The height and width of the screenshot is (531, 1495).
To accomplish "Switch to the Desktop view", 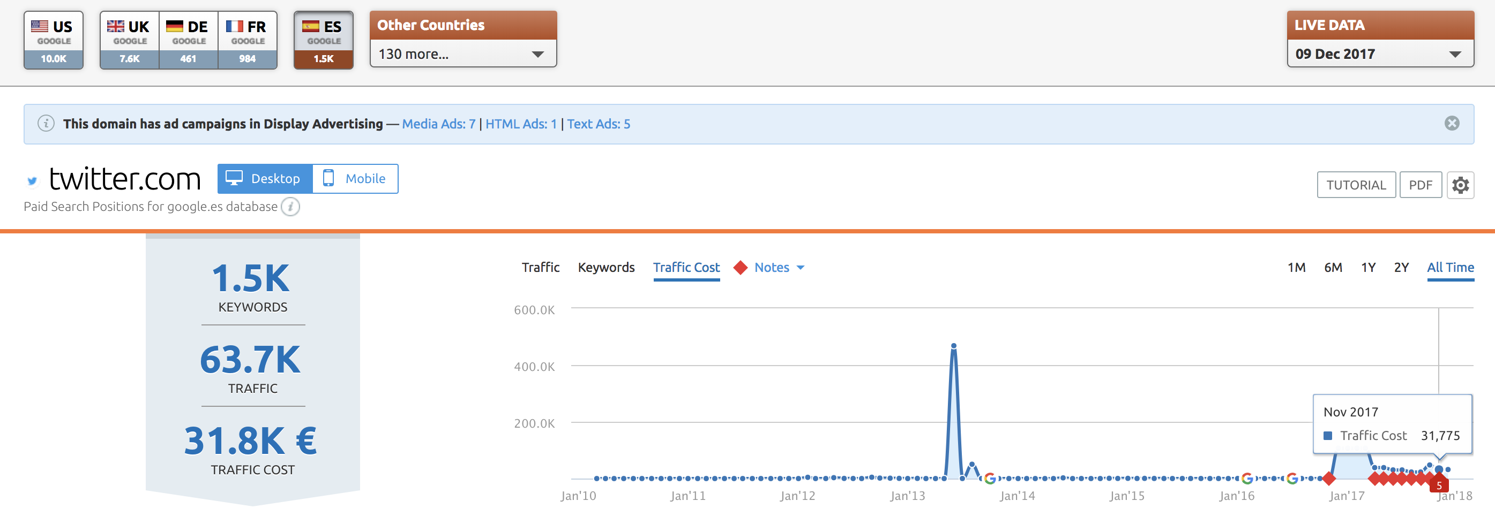I will 265,179.
